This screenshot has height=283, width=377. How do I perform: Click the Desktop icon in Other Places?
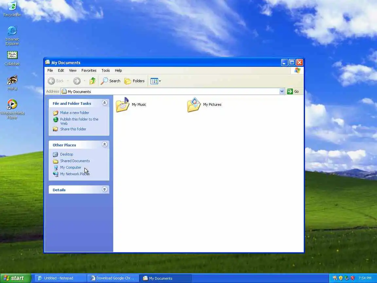[x=56, y=154]
